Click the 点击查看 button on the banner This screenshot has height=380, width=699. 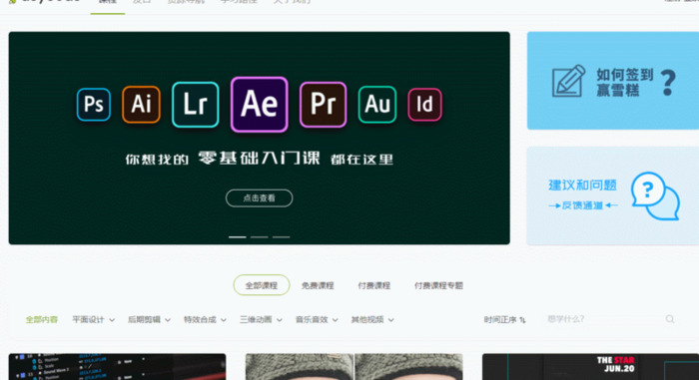pos(259,198)
